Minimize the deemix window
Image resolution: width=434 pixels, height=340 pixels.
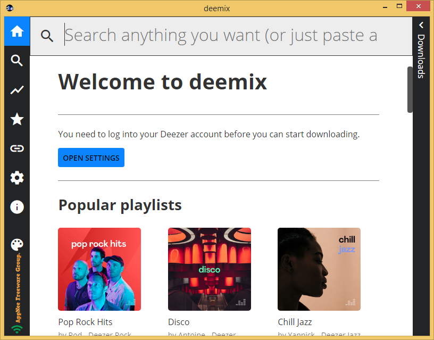point(385,6)
